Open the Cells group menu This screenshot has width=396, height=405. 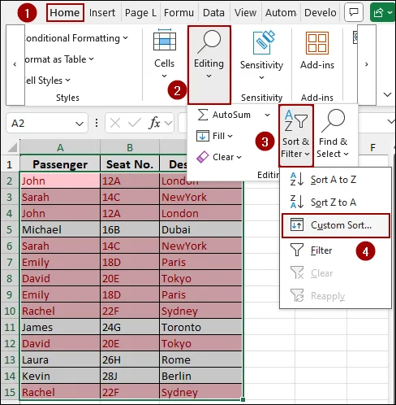pyautogui.click(x=165, y=54)
